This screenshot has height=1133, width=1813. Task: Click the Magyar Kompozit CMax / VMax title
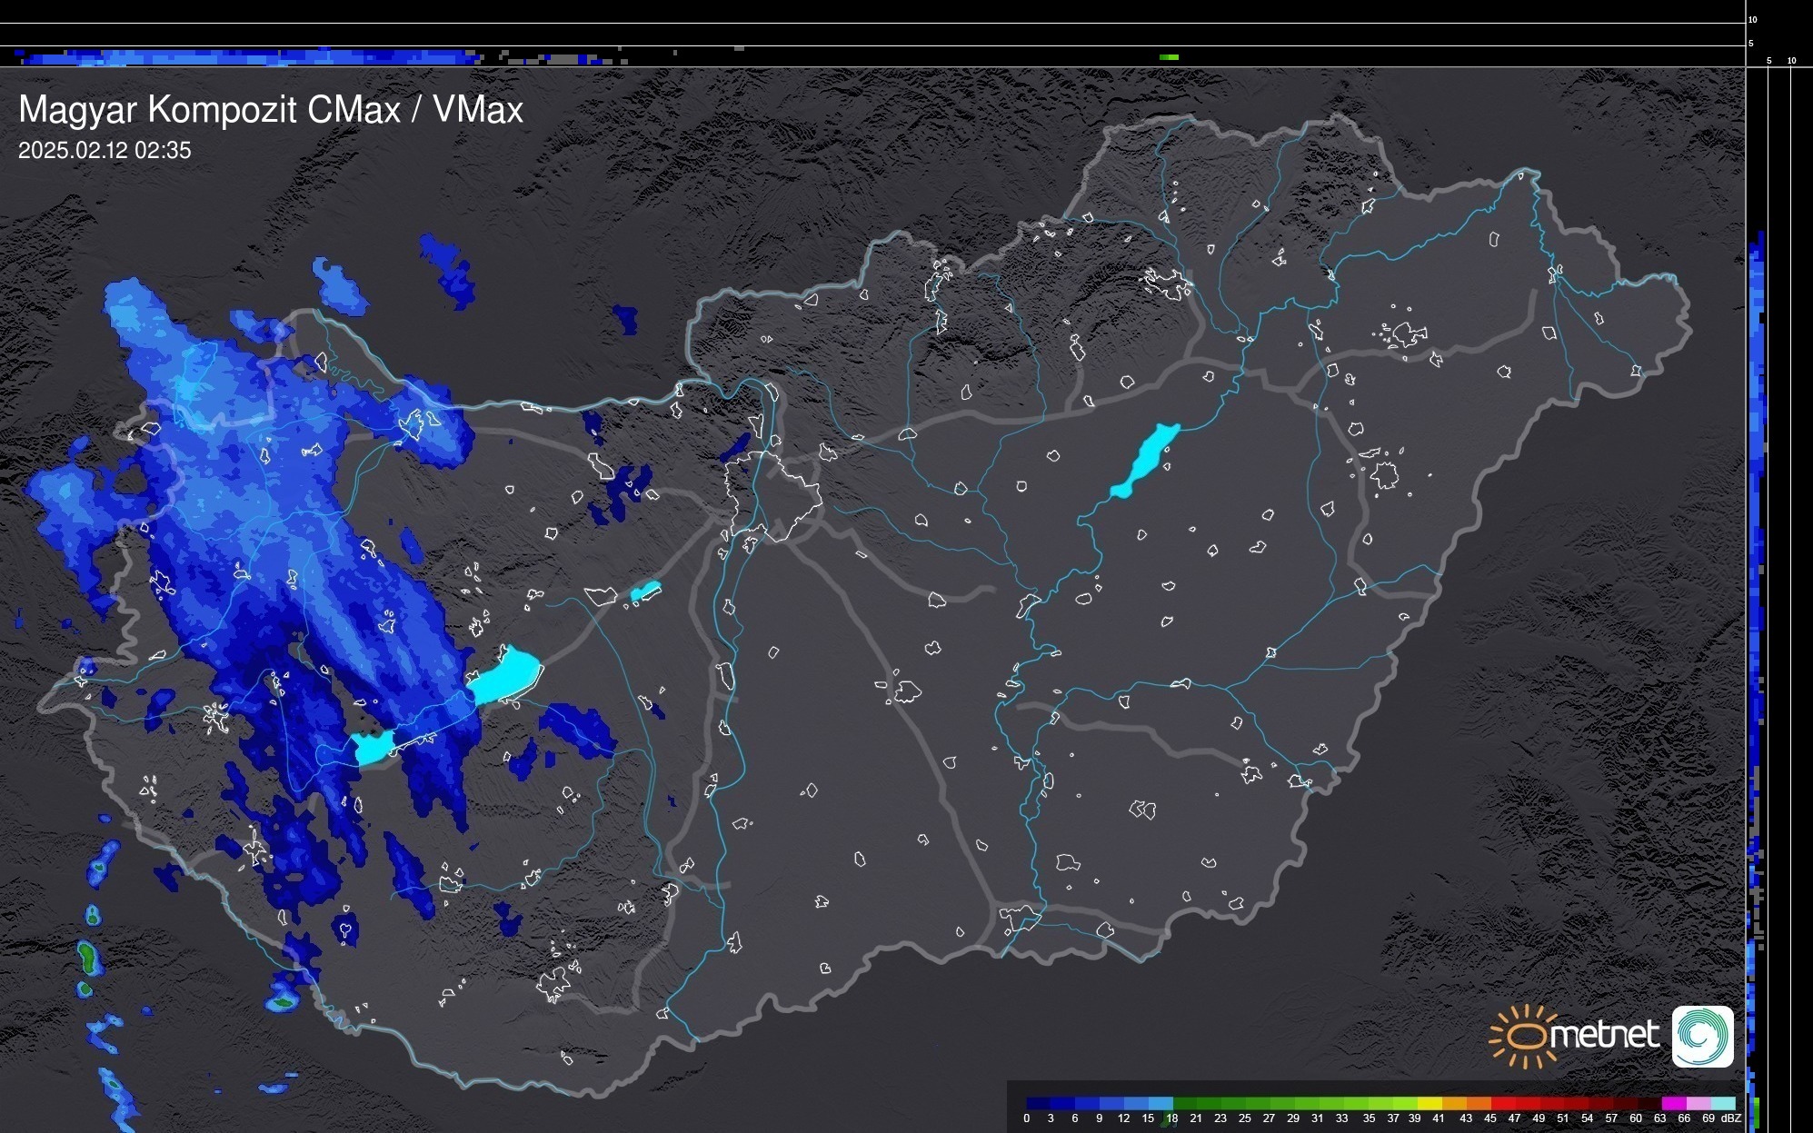[271, 110]
